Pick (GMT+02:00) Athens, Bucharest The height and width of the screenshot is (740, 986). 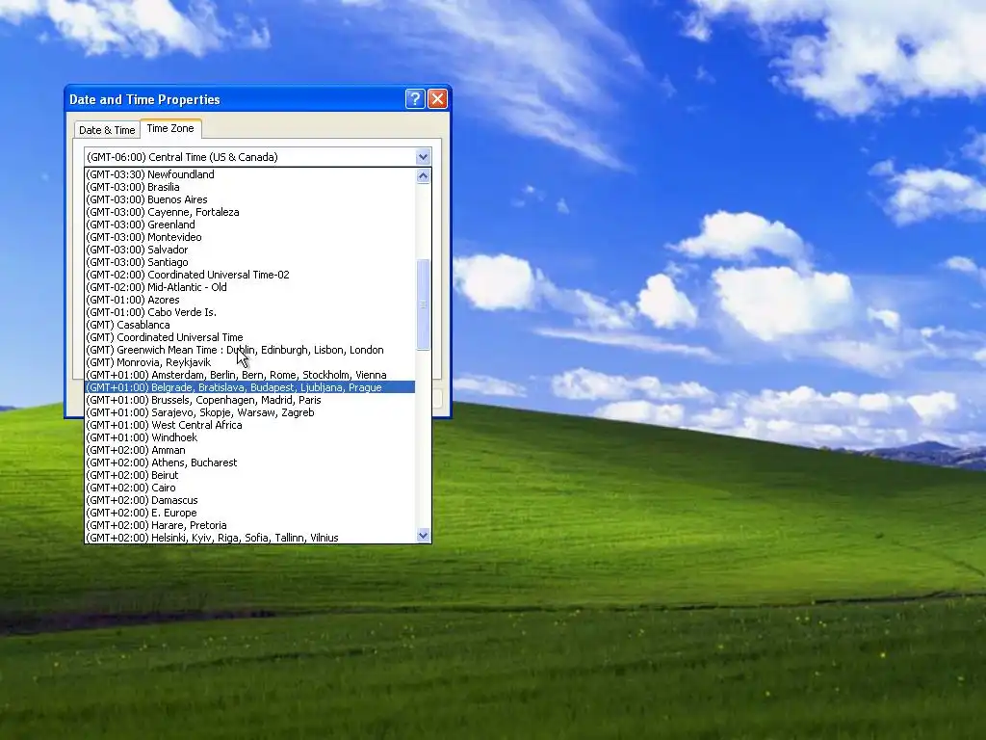[x=249, y=462]
